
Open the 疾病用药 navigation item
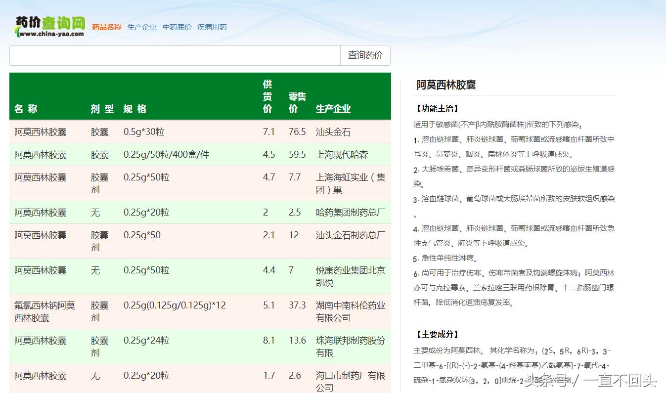point(212,27)
